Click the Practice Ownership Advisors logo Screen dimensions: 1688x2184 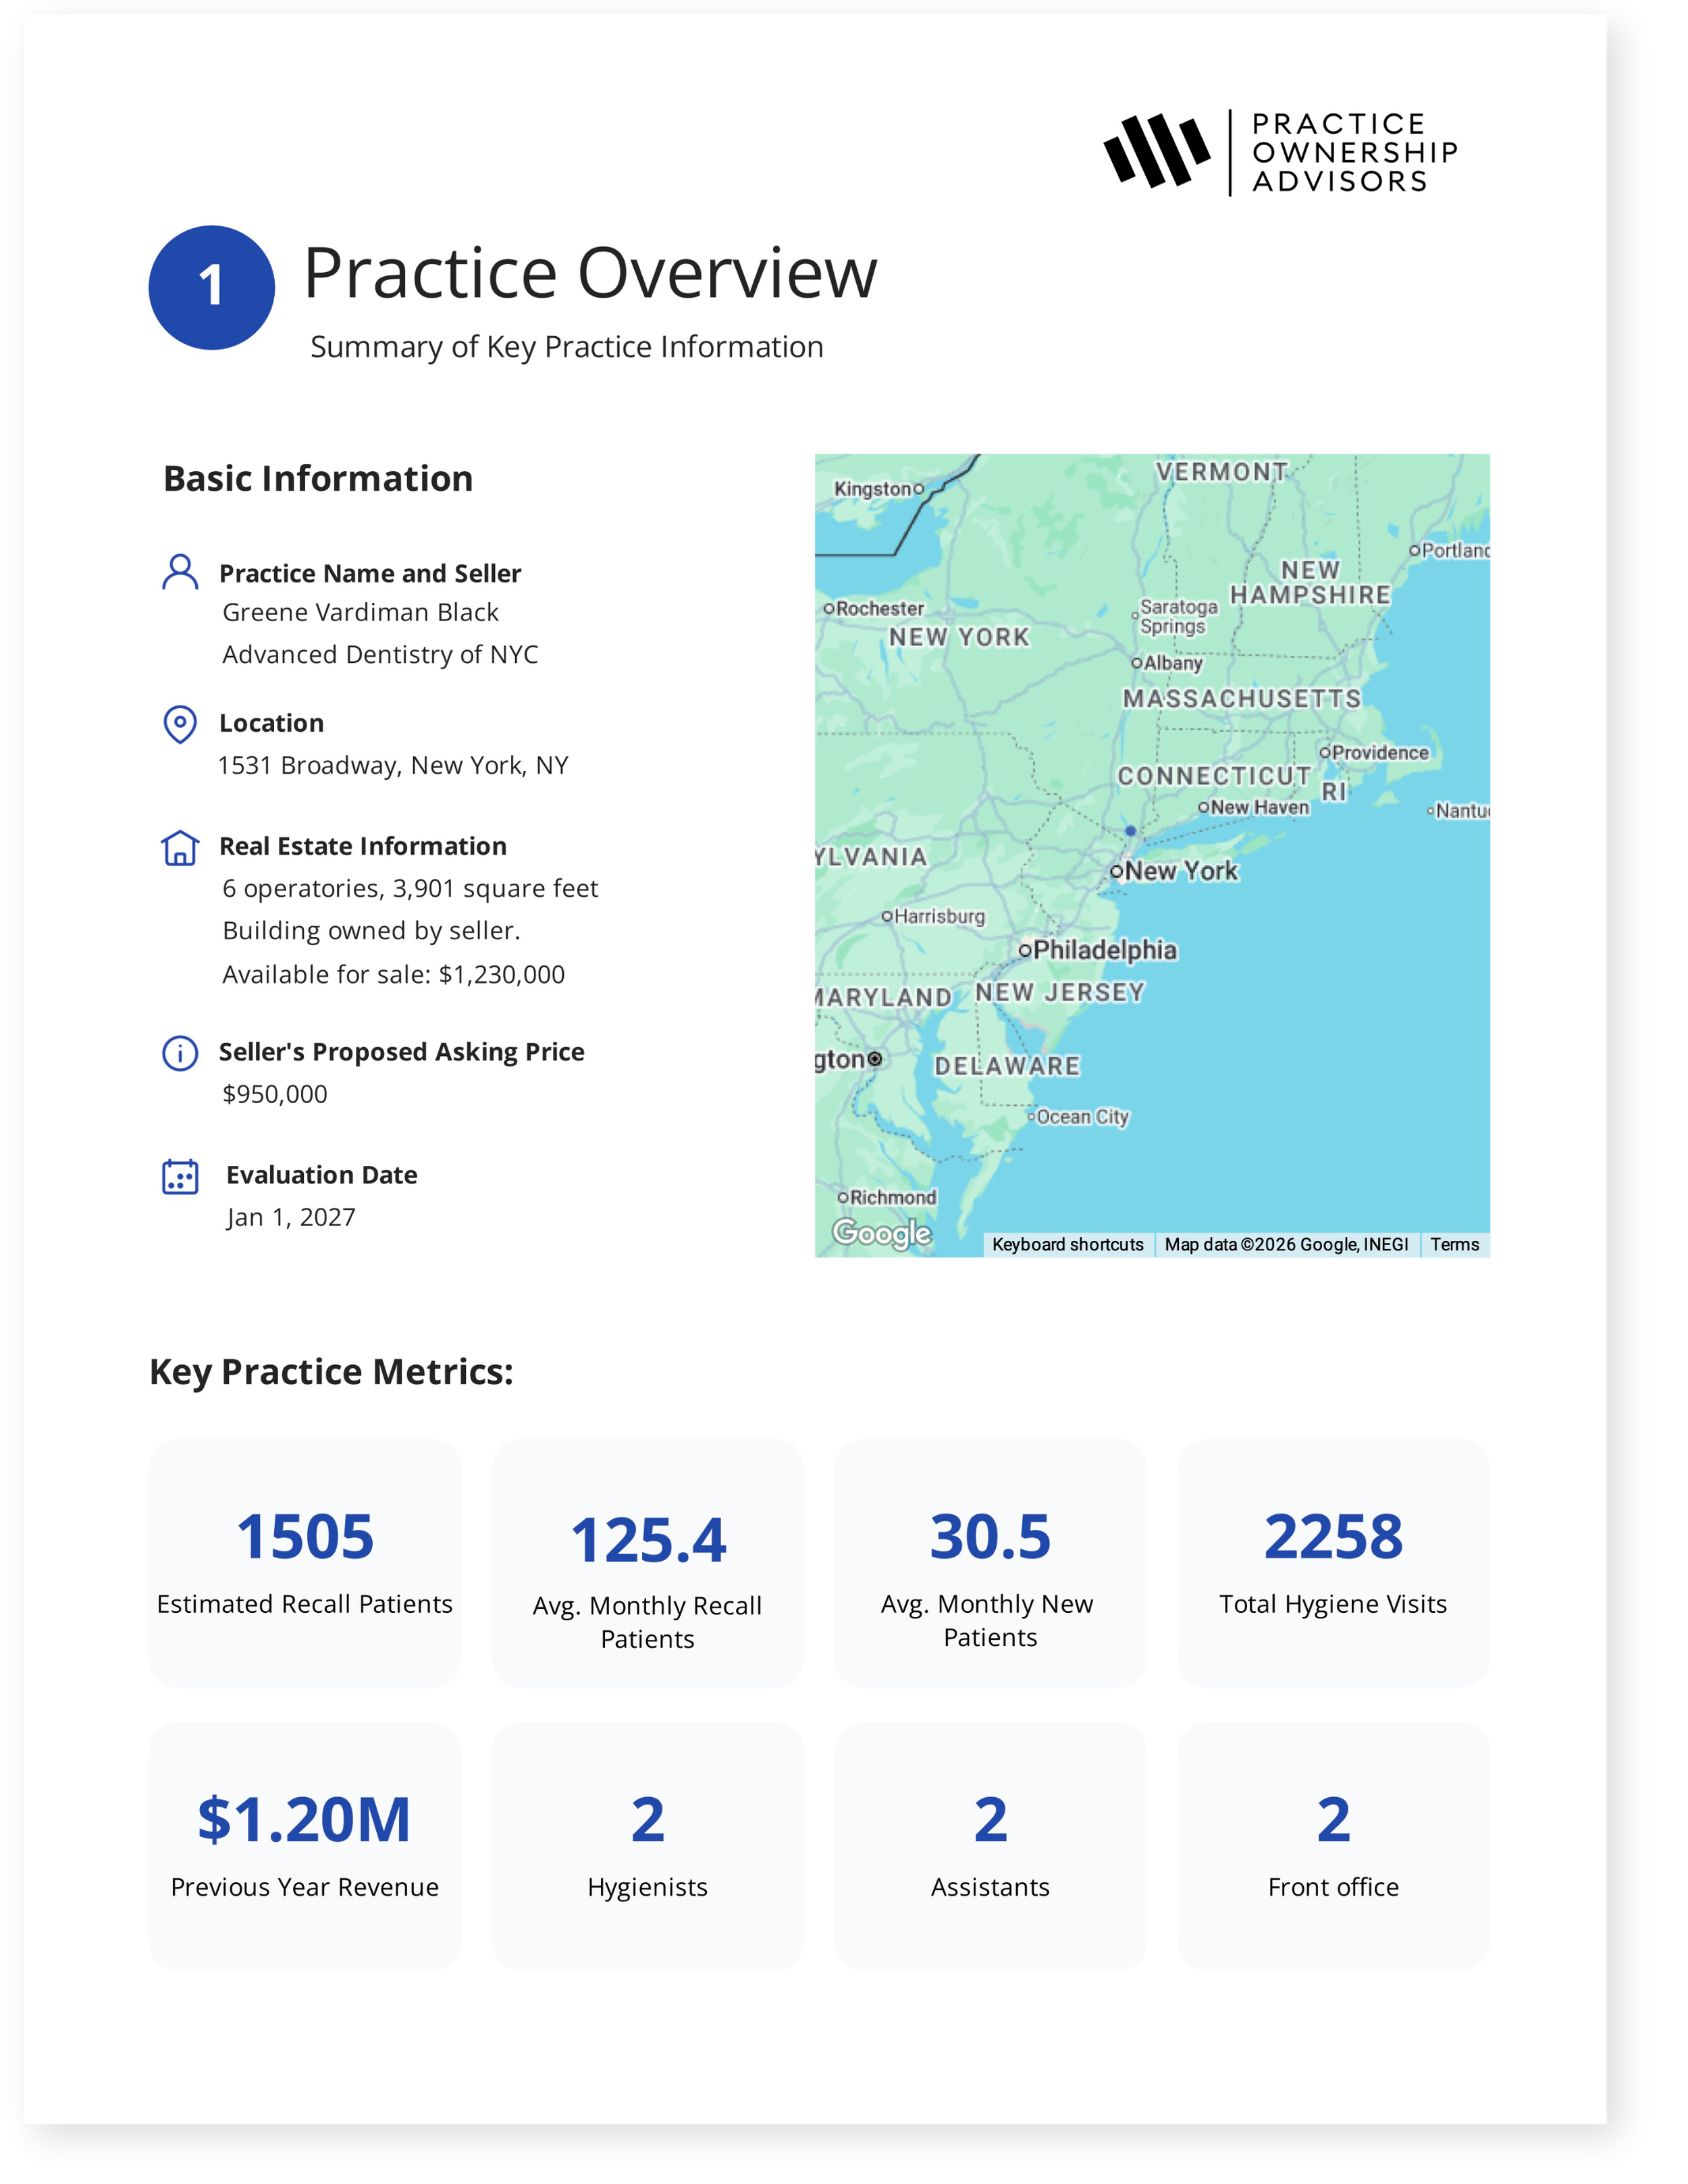click(1280, 152)
